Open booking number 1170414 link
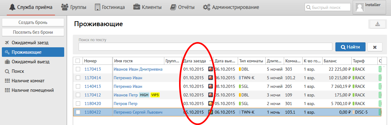The height and width of the screenshot is (125, 391). [x=92, y=78]
